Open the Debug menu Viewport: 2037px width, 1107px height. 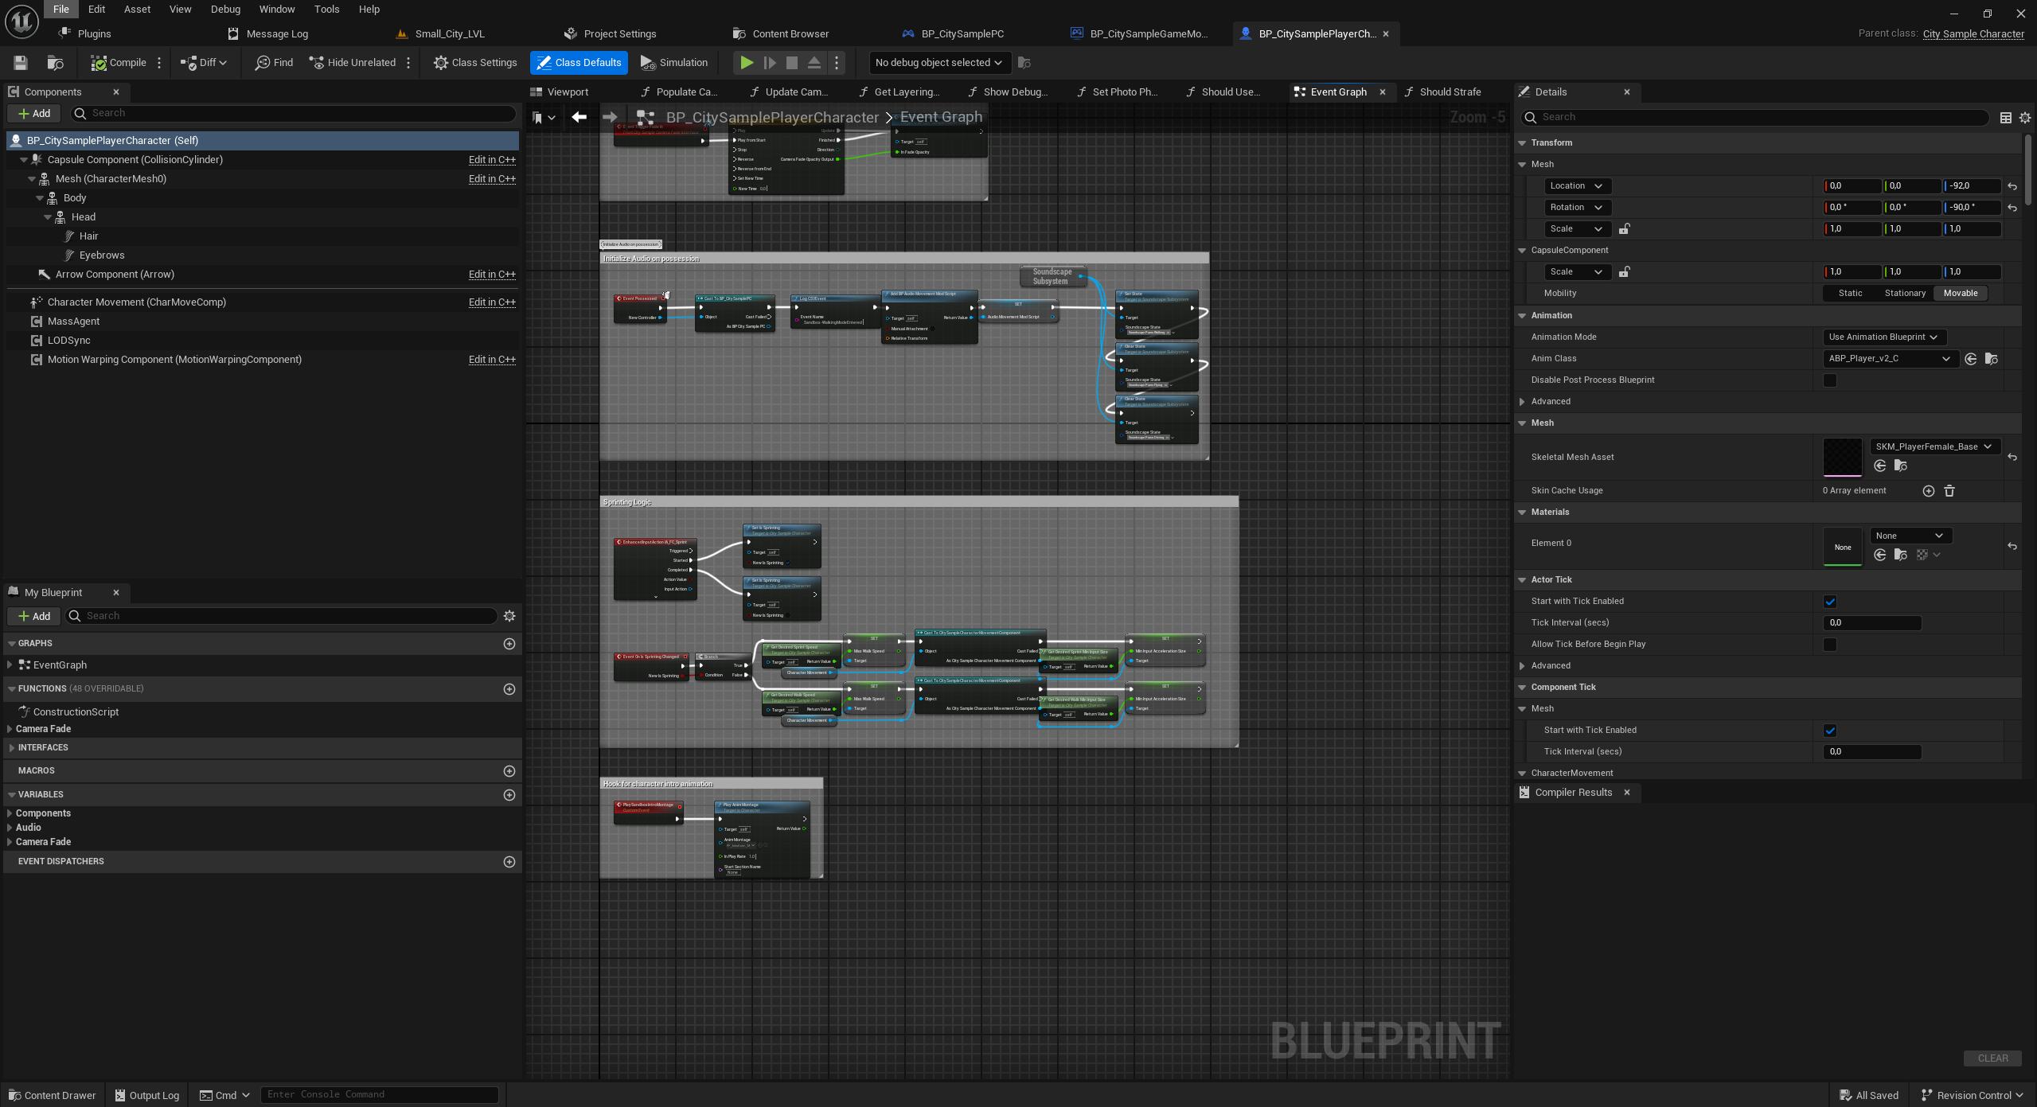click(x=225, y=10)
